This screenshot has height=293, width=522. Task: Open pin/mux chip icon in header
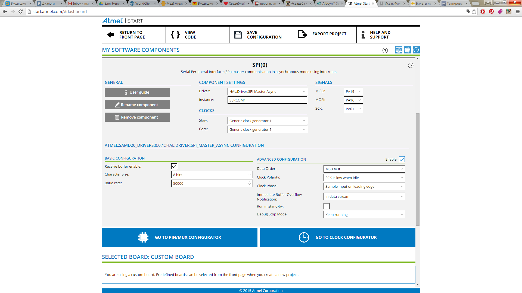407,50
